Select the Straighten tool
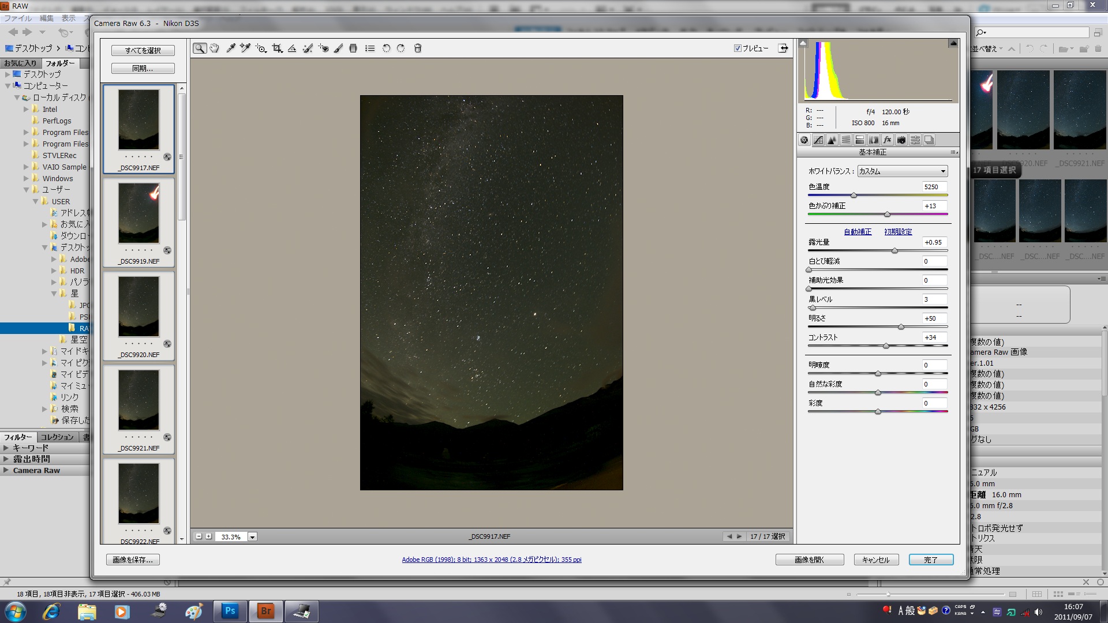Screen dimensions: 1108x623 (x=292, y=48)
